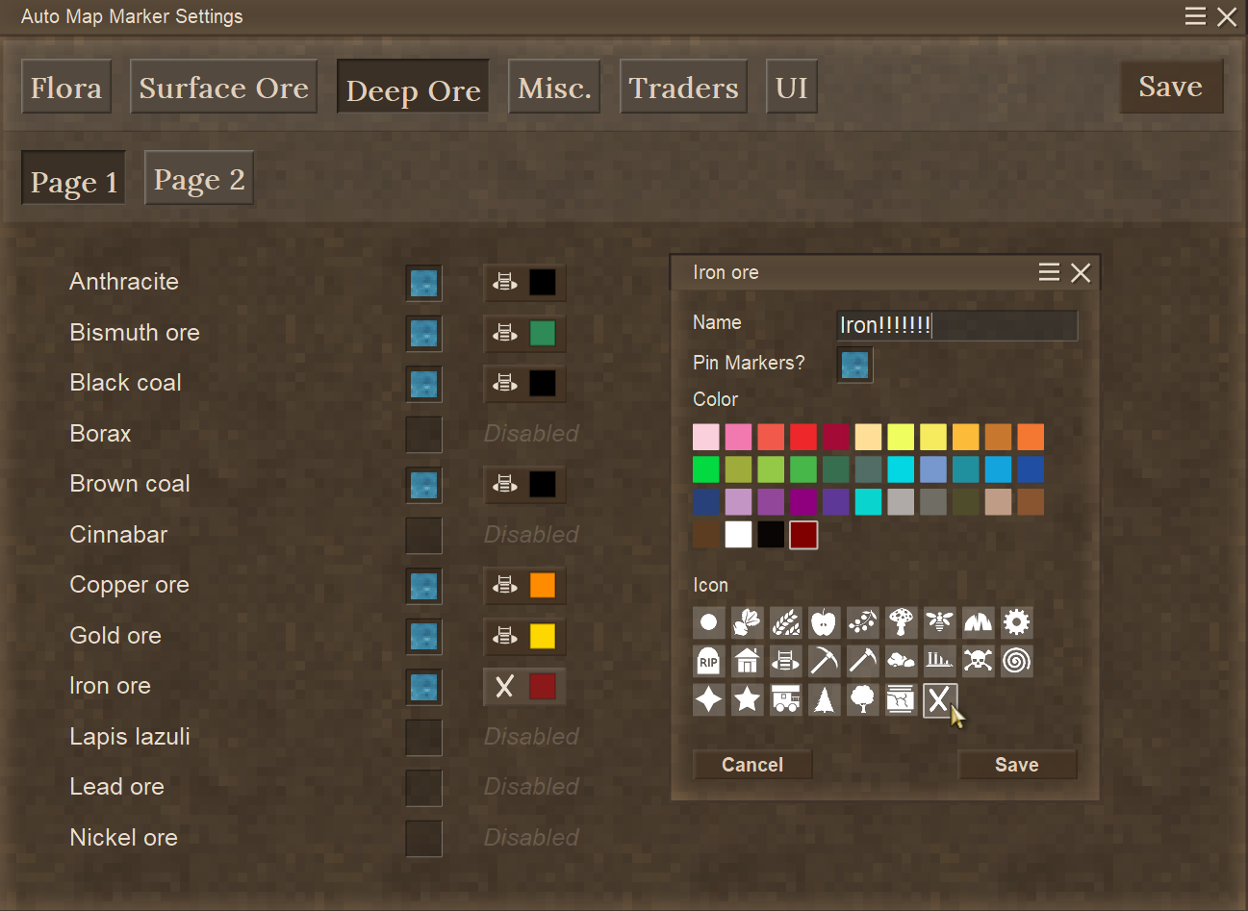Enable Borax markers
Screen dimensions: 1248x911
click(424, 435)
